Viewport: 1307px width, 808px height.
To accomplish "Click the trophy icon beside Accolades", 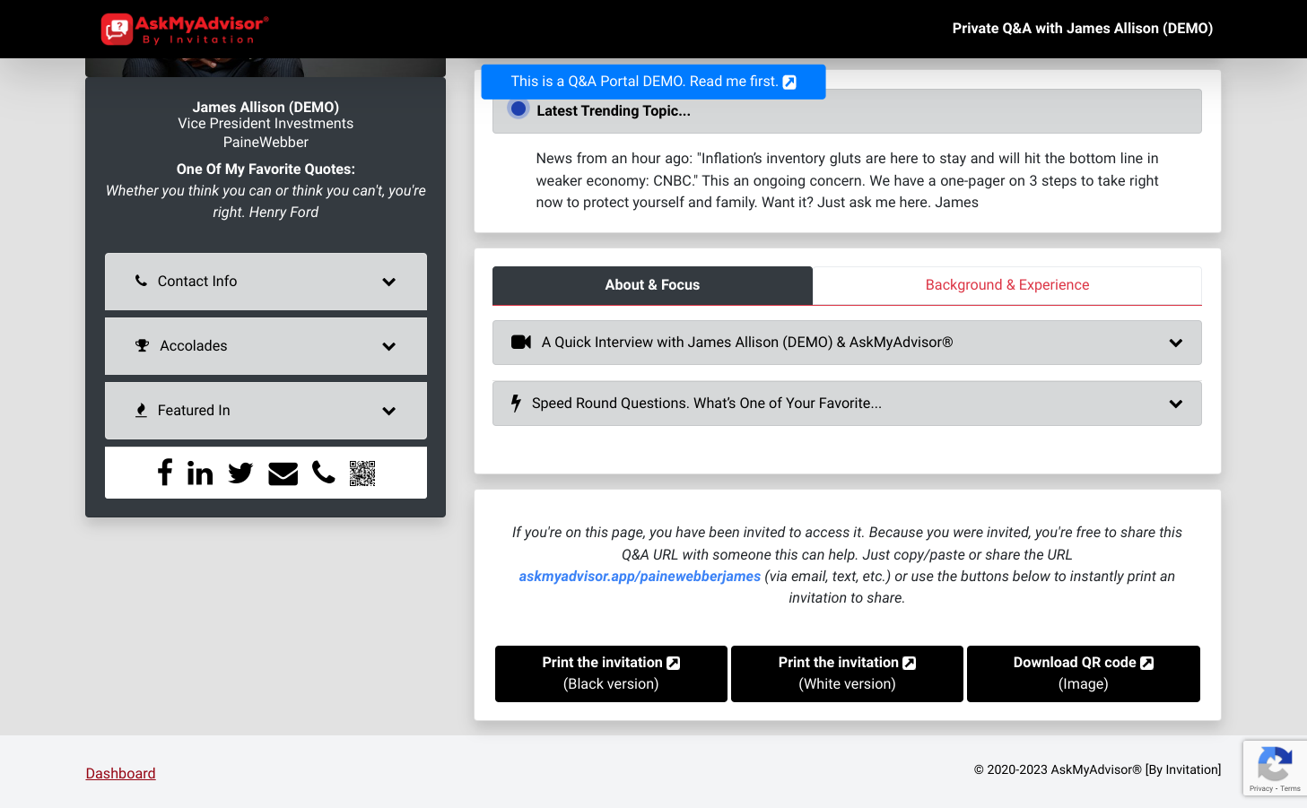I will point(142,345).
